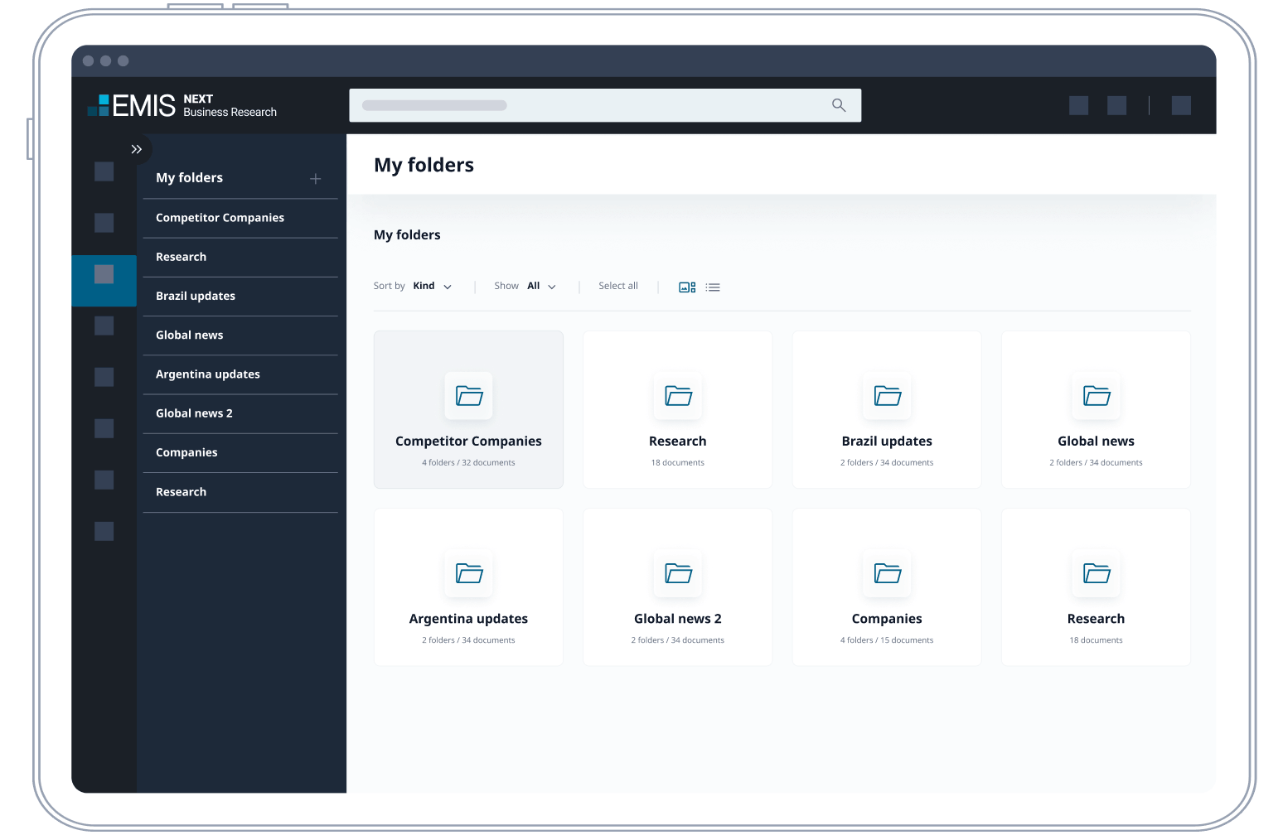Screen dimensions: 1283x835
Task: Click the EMIS Next logo
Action: pos(182,105)
